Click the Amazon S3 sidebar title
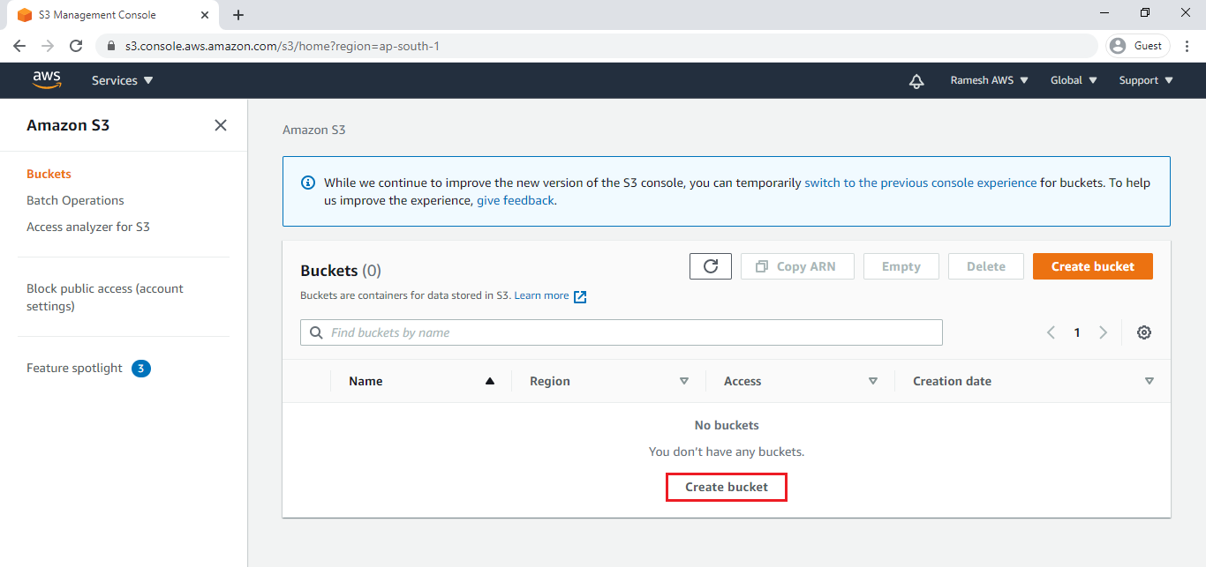Screen dimensions: 1206x567 (68, 125)
